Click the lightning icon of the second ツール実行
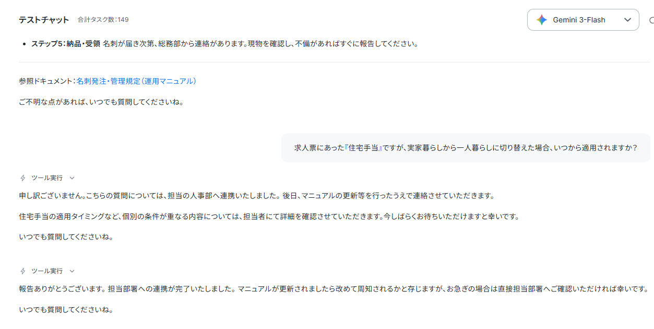654x329 pixels. point(22,271)
